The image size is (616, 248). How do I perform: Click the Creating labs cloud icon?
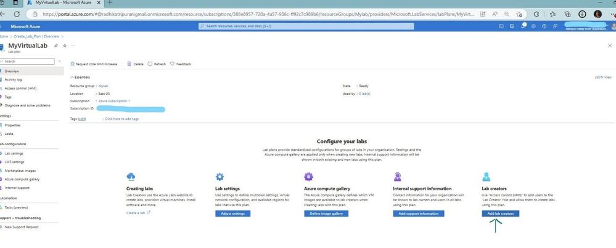[131, 177]
